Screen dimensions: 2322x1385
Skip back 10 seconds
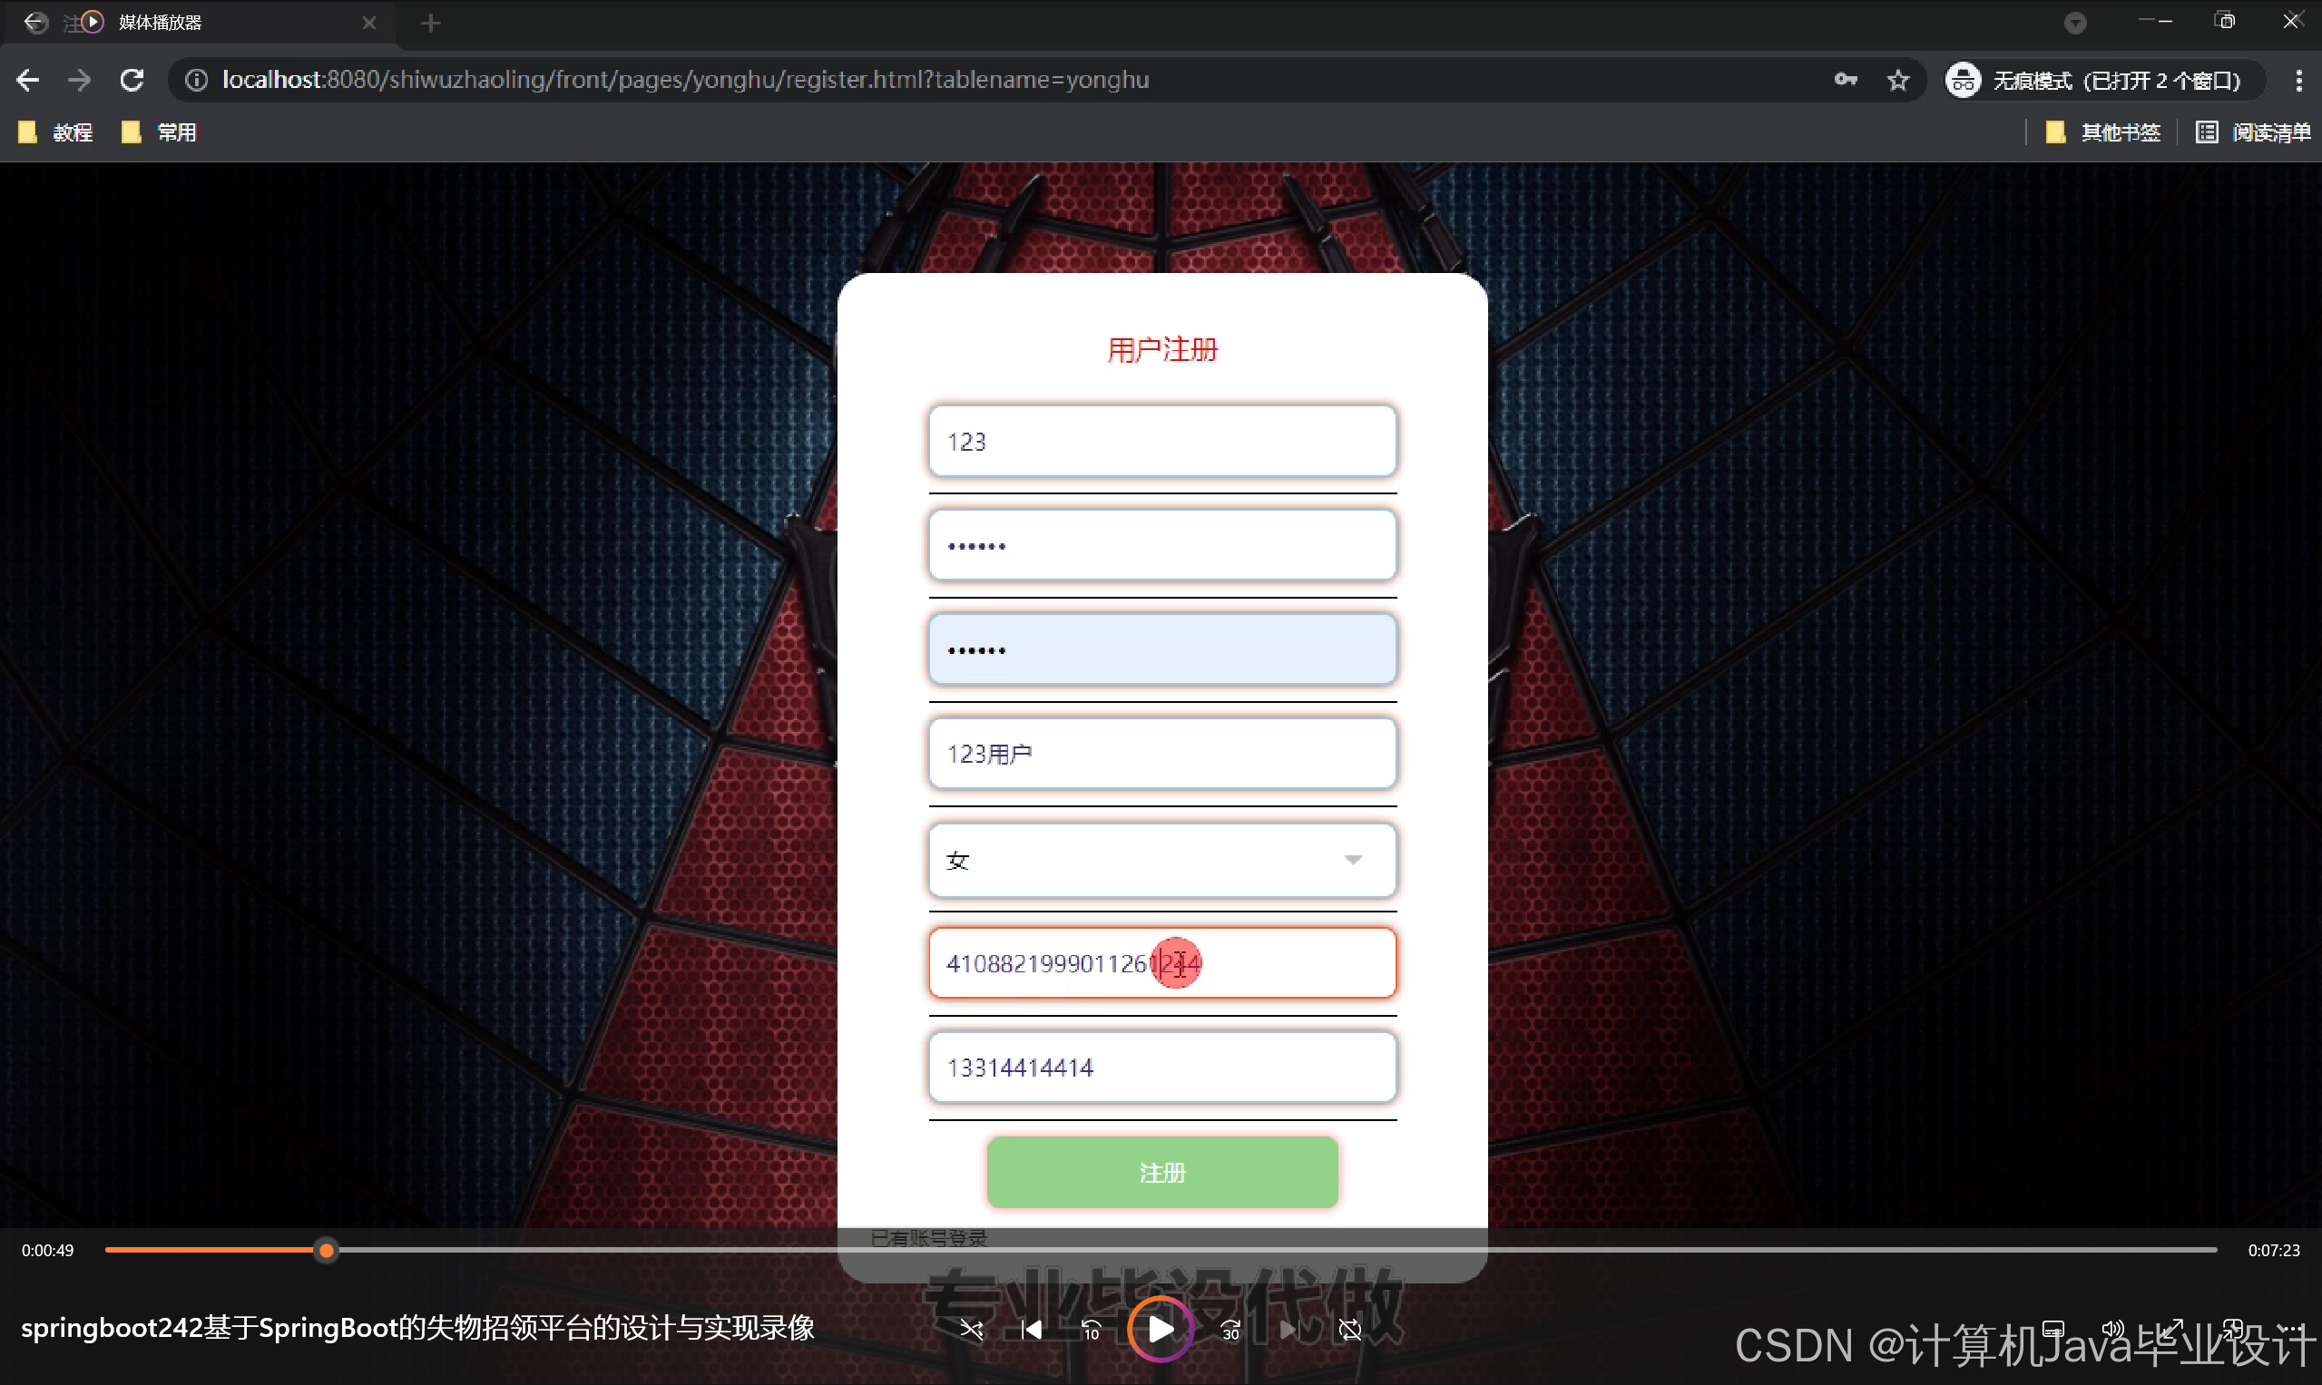[x=1091, y=1329]
